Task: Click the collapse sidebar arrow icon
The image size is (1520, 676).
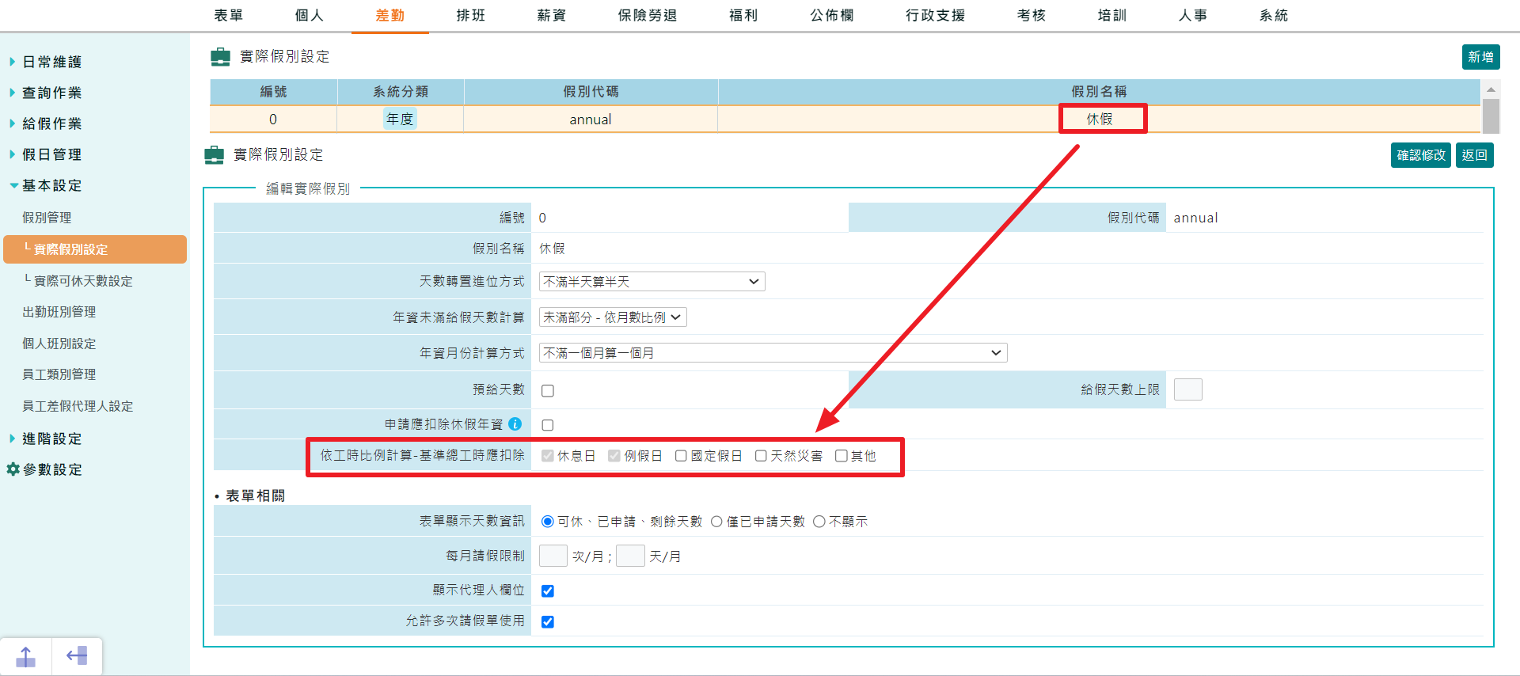Action: click(77, 656)
